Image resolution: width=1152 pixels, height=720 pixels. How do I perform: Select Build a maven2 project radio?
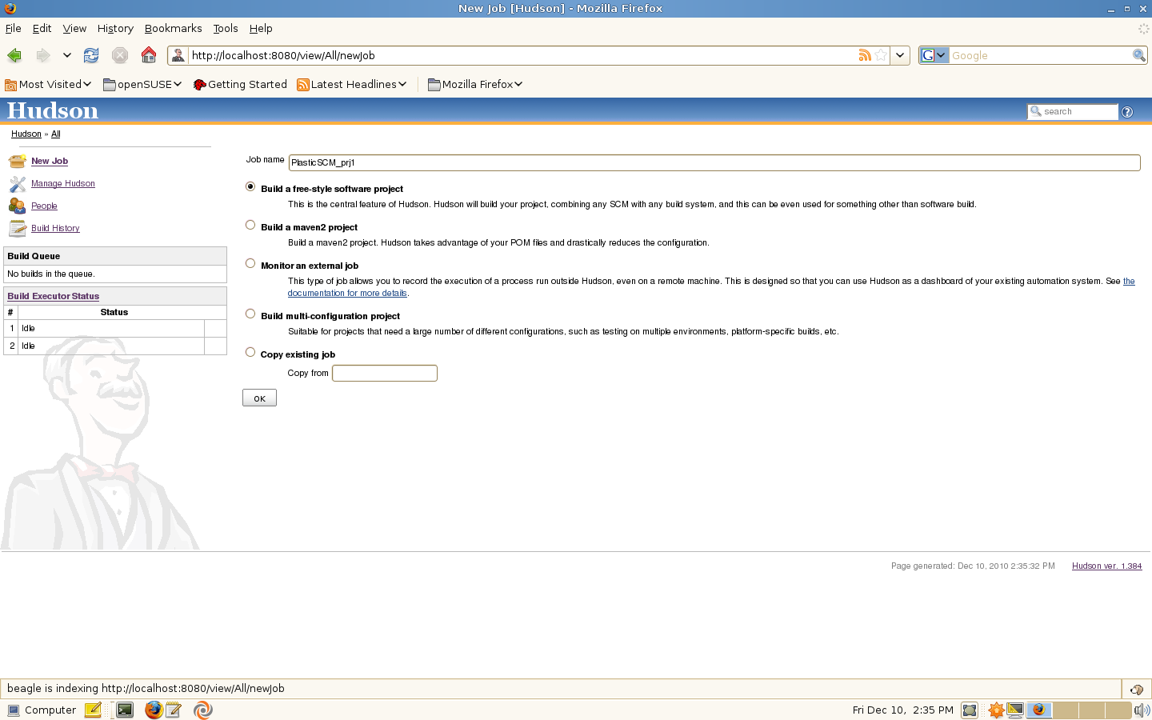[x=250, y=225]
